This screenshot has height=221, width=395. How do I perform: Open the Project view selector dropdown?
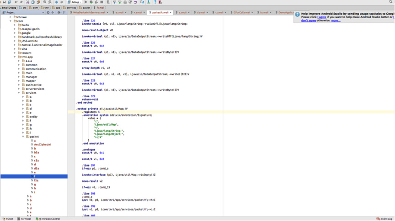pyautogui.click(x=43, y=12)
